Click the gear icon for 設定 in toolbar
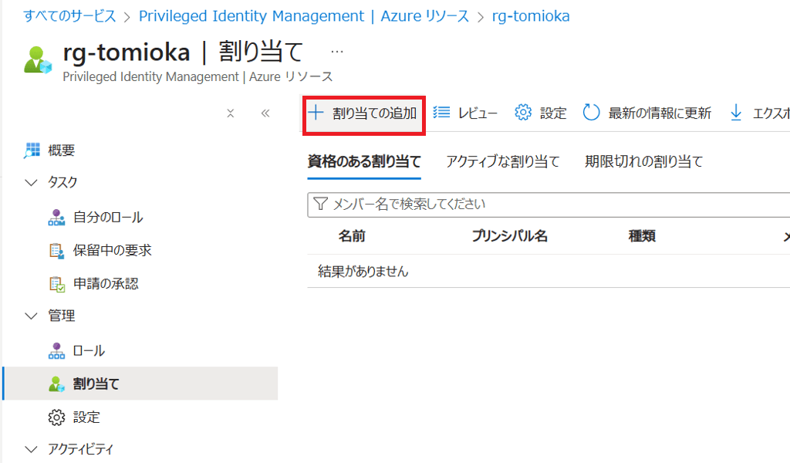 [x=523, y=113]
